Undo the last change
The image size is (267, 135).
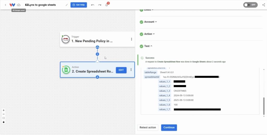coord(93,5)
